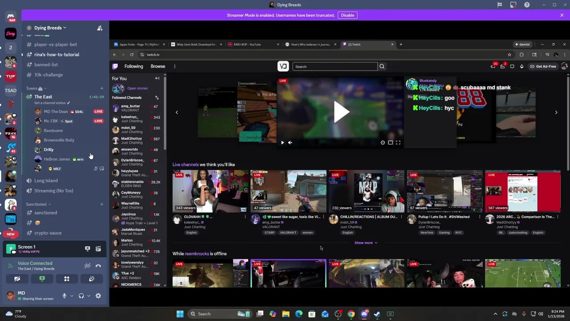570x321 pixels.
Task: Open Twitch more options three-dot menu
Action: (175, 66)
